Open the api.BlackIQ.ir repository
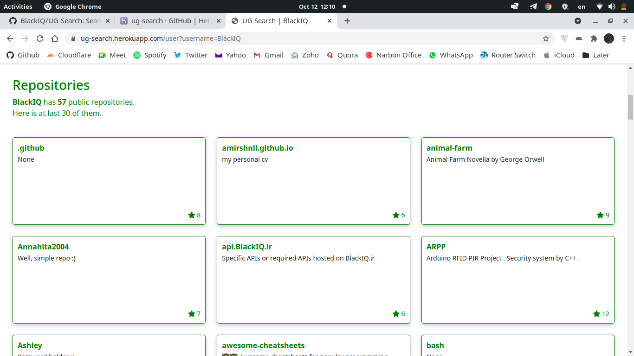 click(247, 247)
